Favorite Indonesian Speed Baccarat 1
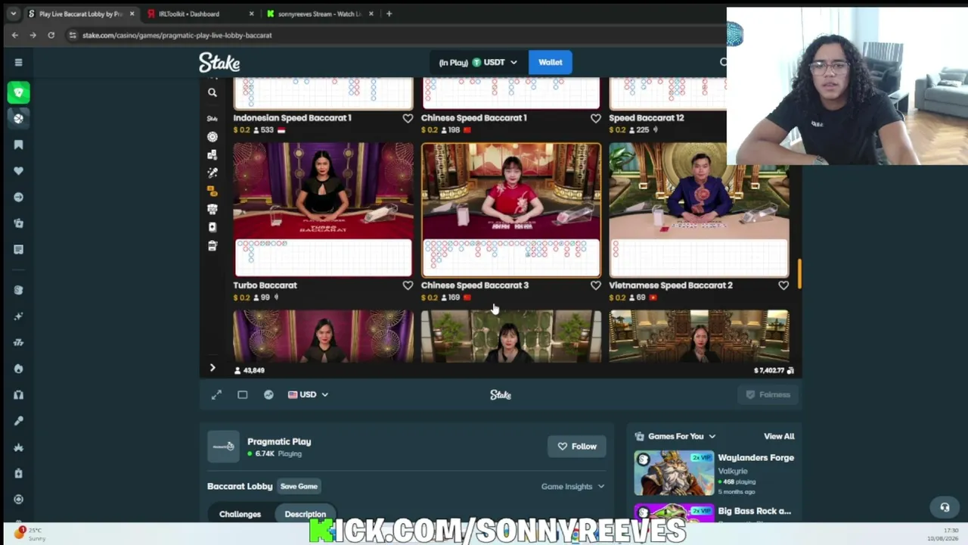968x545 pixels. pyautogui.click(x=408, y=118)
